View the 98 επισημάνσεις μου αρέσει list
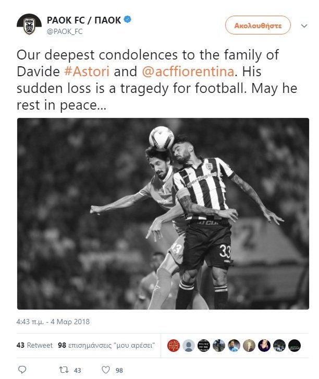 click(x=106, y=345)
